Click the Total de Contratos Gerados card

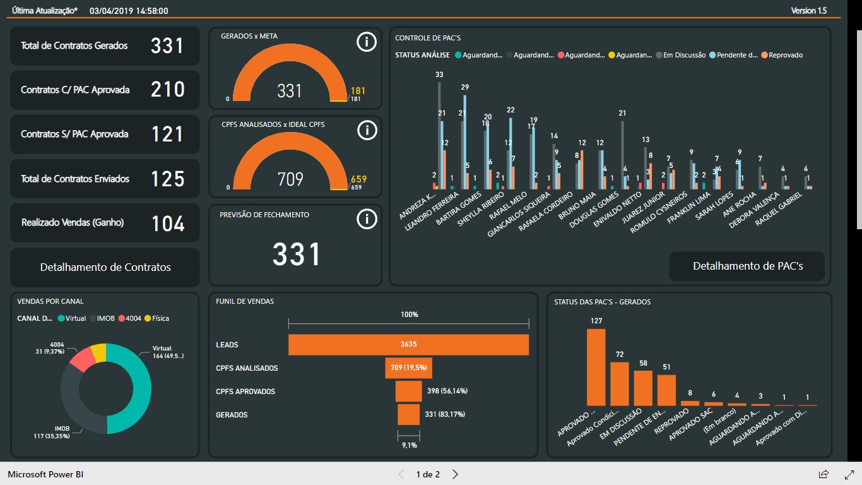tap(104, 45)
